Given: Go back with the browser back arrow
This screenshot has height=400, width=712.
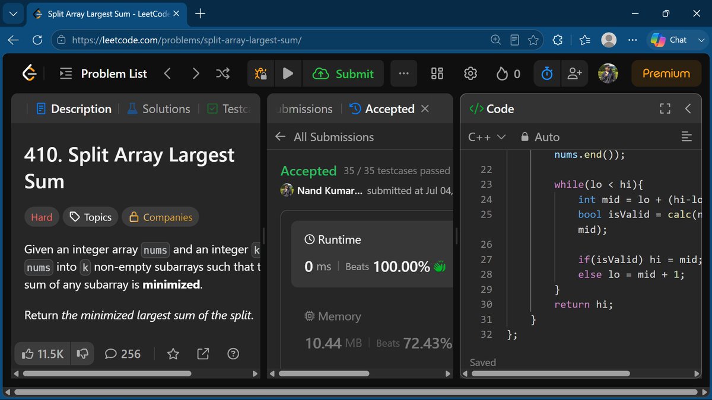Looking at the screenshot, I should 14,40.
